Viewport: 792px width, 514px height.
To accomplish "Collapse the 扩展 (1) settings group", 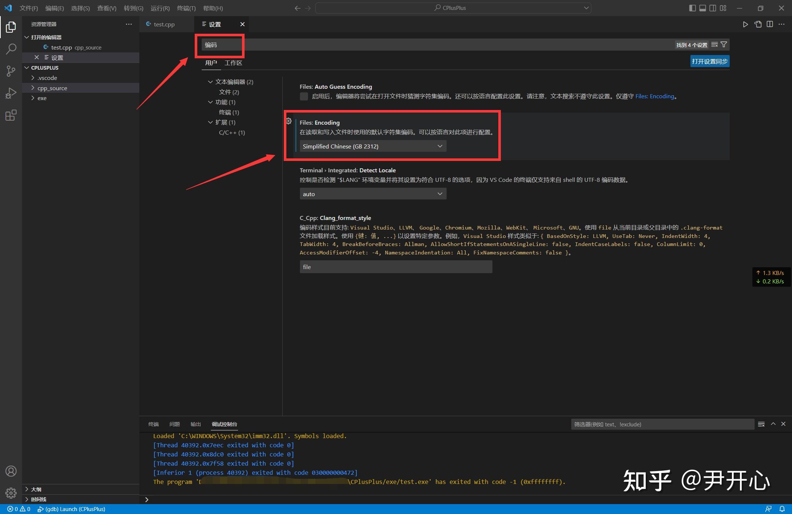I will pos(210,122).
